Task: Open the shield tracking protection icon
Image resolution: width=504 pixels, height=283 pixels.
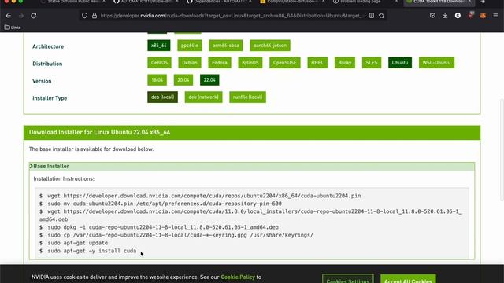Action: tap(84, 16)
